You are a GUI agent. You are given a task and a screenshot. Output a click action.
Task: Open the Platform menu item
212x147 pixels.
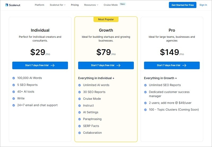(x=39, y=5)
